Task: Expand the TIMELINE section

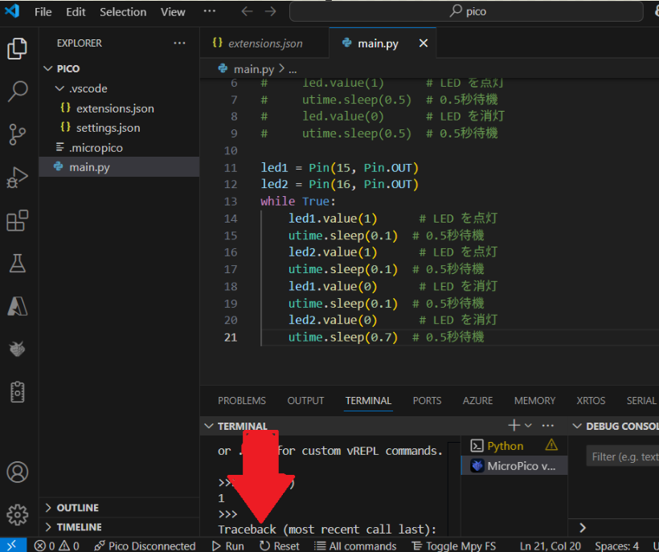Action: tap(48, 527)
